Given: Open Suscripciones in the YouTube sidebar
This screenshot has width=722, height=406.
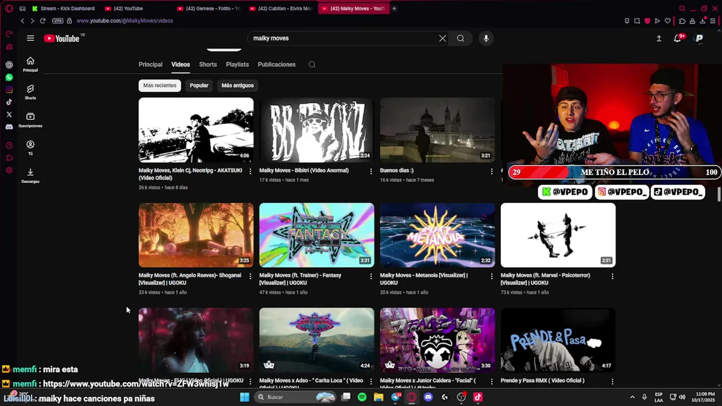Looking at the screenshot, I should [30, 120].
